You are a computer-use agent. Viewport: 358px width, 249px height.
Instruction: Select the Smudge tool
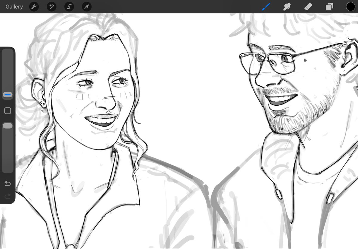[287, 7]
